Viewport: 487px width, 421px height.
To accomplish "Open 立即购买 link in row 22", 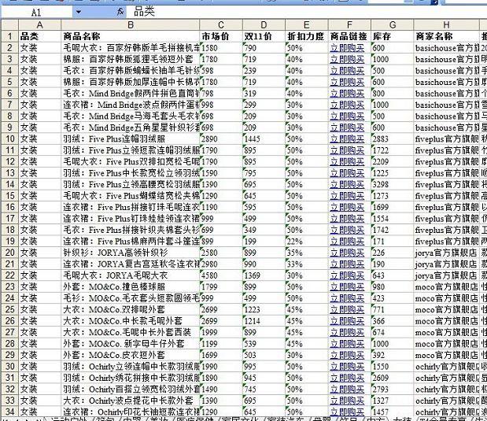I will tap(347, 275).
